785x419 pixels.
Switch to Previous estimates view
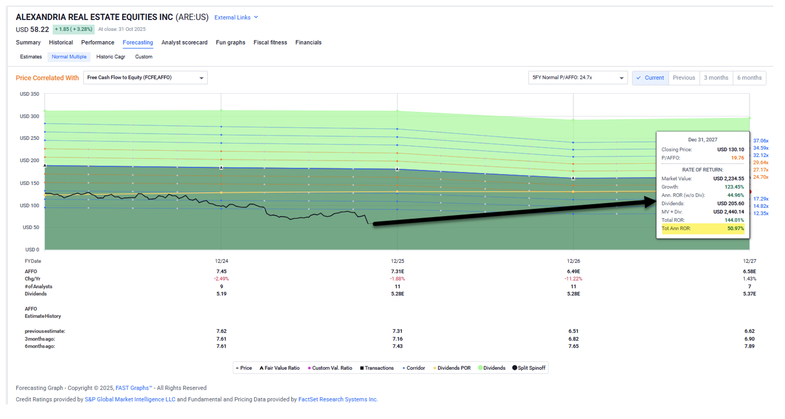[684, 78]
